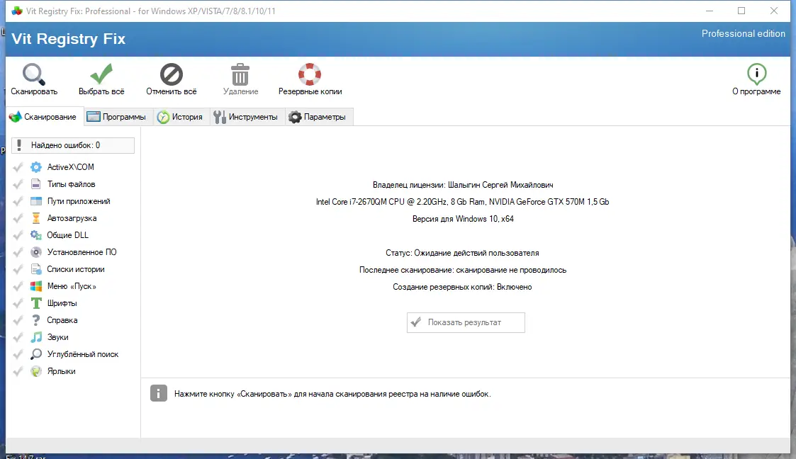Open the Программы tab

point(117,117)
